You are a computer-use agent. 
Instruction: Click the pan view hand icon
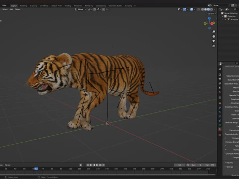(214, 36)
